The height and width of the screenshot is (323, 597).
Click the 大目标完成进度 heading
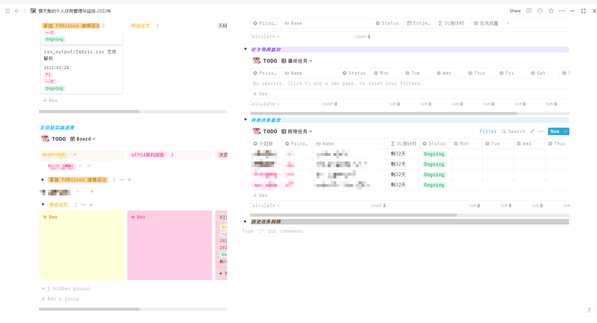[57, 128]
